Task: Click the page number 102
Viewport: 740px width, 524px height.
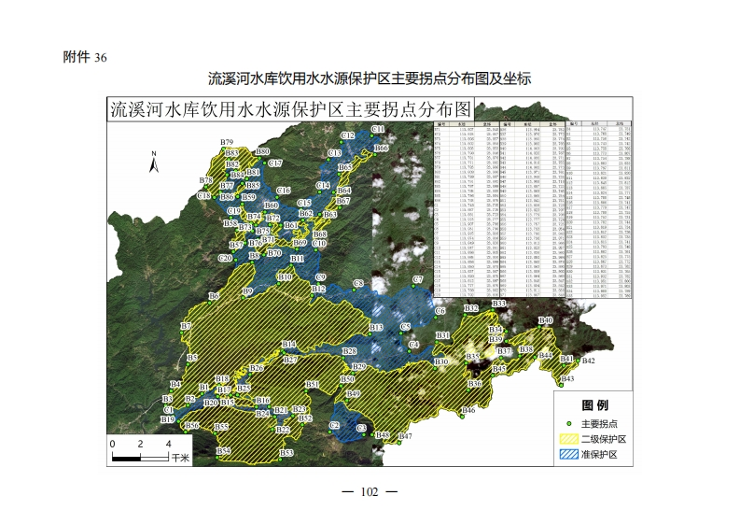Action: pyautogui.click(x=370, y=492)
